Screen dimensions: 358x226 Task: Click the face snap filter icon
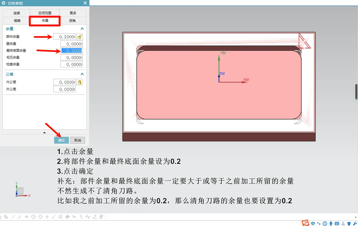click(68, 217)
